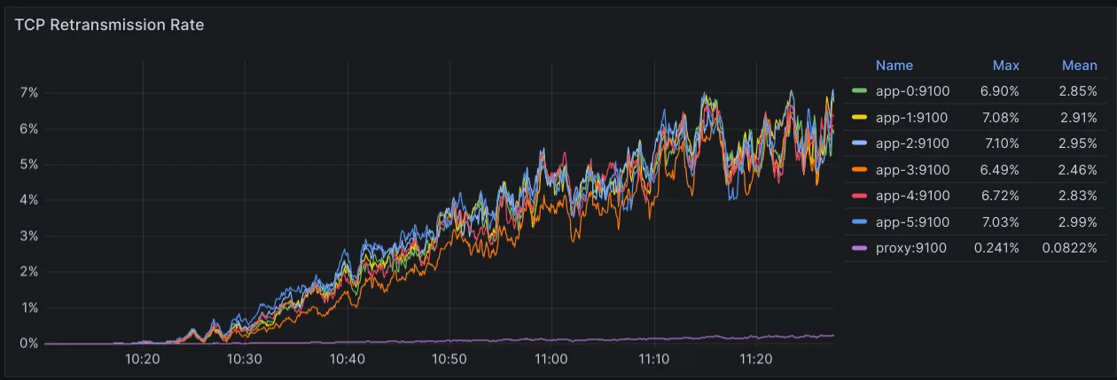Sort legend by the Name column header
Image resolution: width=1117 pixels, height=380 pixels.
894,66
